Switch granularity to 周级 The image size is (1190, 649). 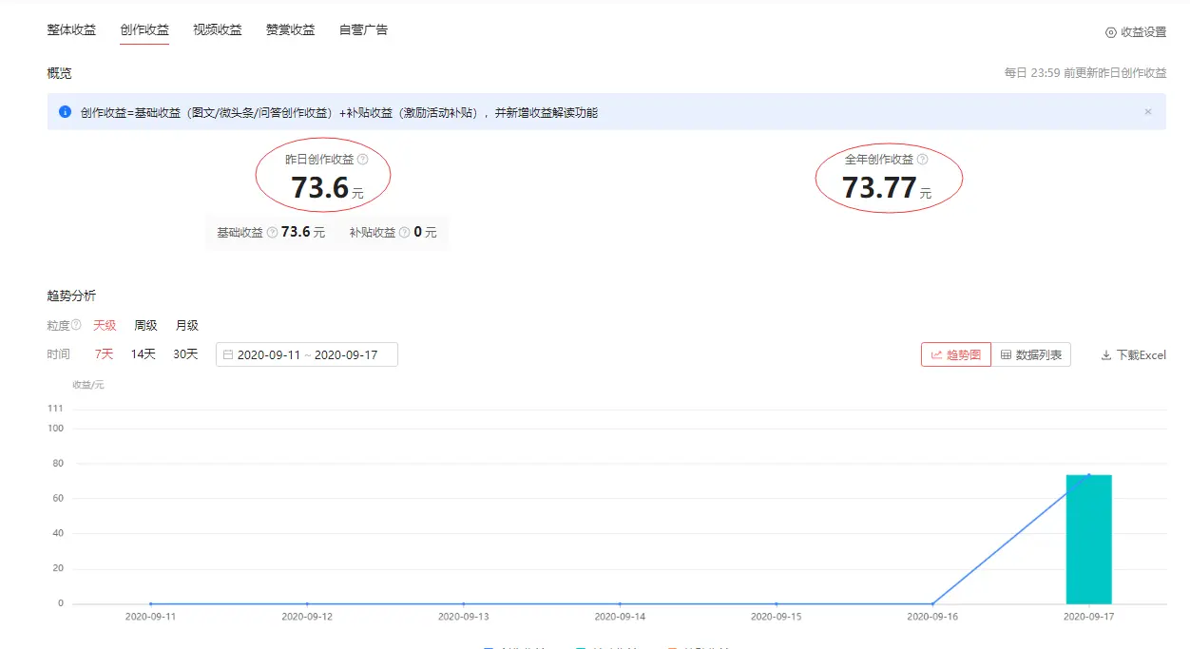[144, 325]
